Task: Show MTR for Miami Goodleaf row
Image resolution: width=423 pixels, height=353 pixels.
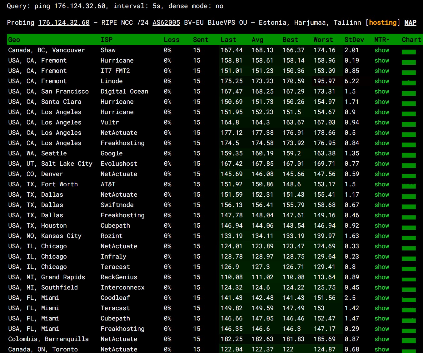Action: (382, 298)
